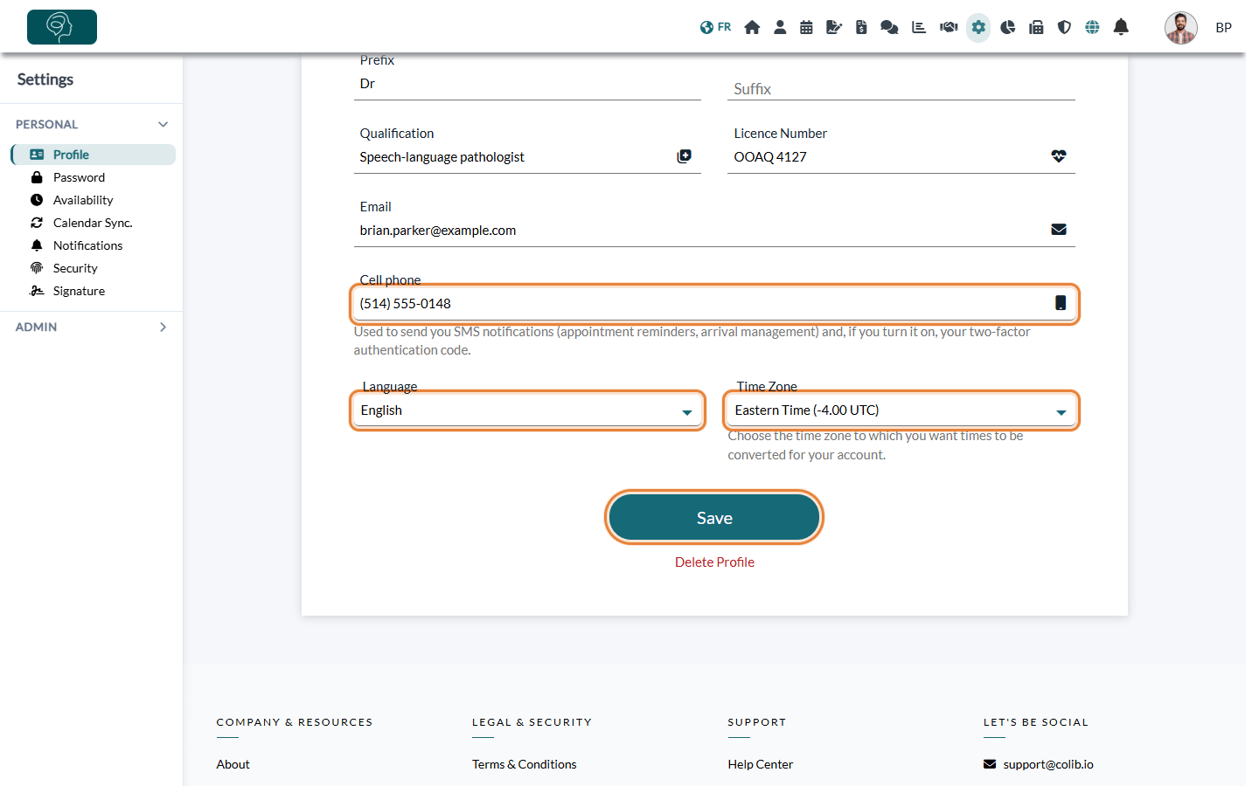
Task: Open the user avatar photo menu
Action: click(x=1181, y=28)
